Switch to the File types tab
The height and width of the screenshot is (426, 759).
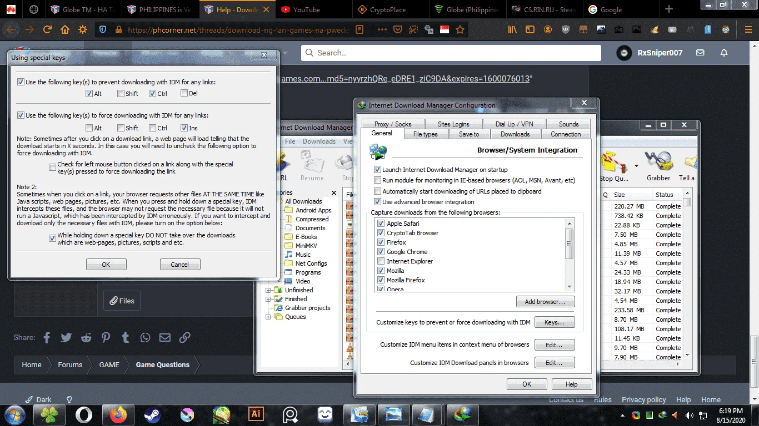pyautogui.click(x=425, y=134)
